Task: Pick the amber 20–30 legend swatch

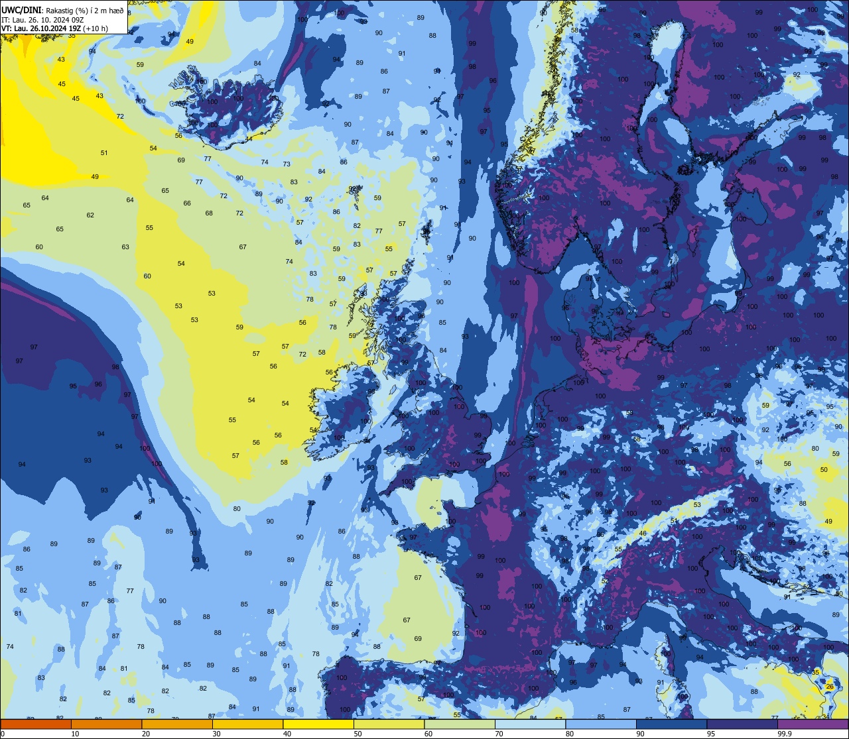Action: point(177,724)
